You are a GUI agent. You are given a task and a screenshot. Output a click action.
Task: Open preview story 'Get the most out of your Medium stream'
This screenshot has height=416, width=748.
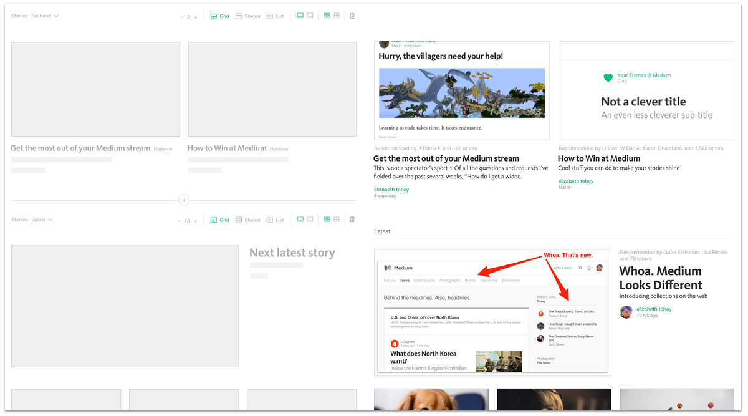coord(446,158)
